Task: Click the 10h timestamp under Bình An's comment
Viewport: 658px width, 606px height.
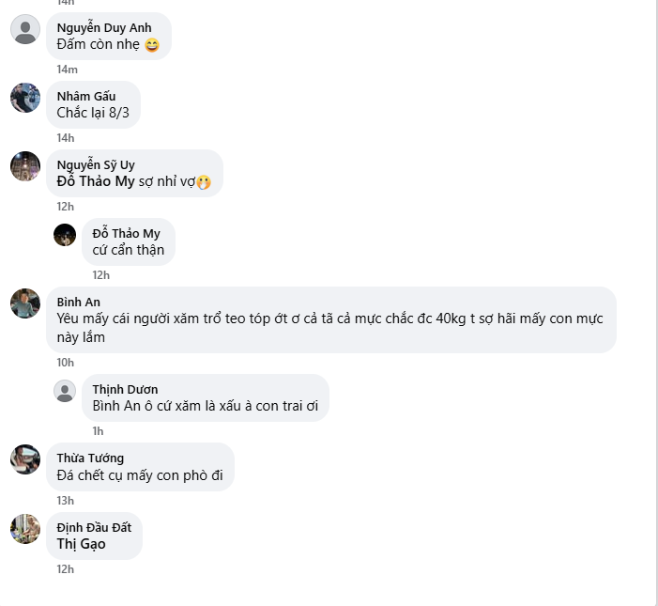Action: 65,363
